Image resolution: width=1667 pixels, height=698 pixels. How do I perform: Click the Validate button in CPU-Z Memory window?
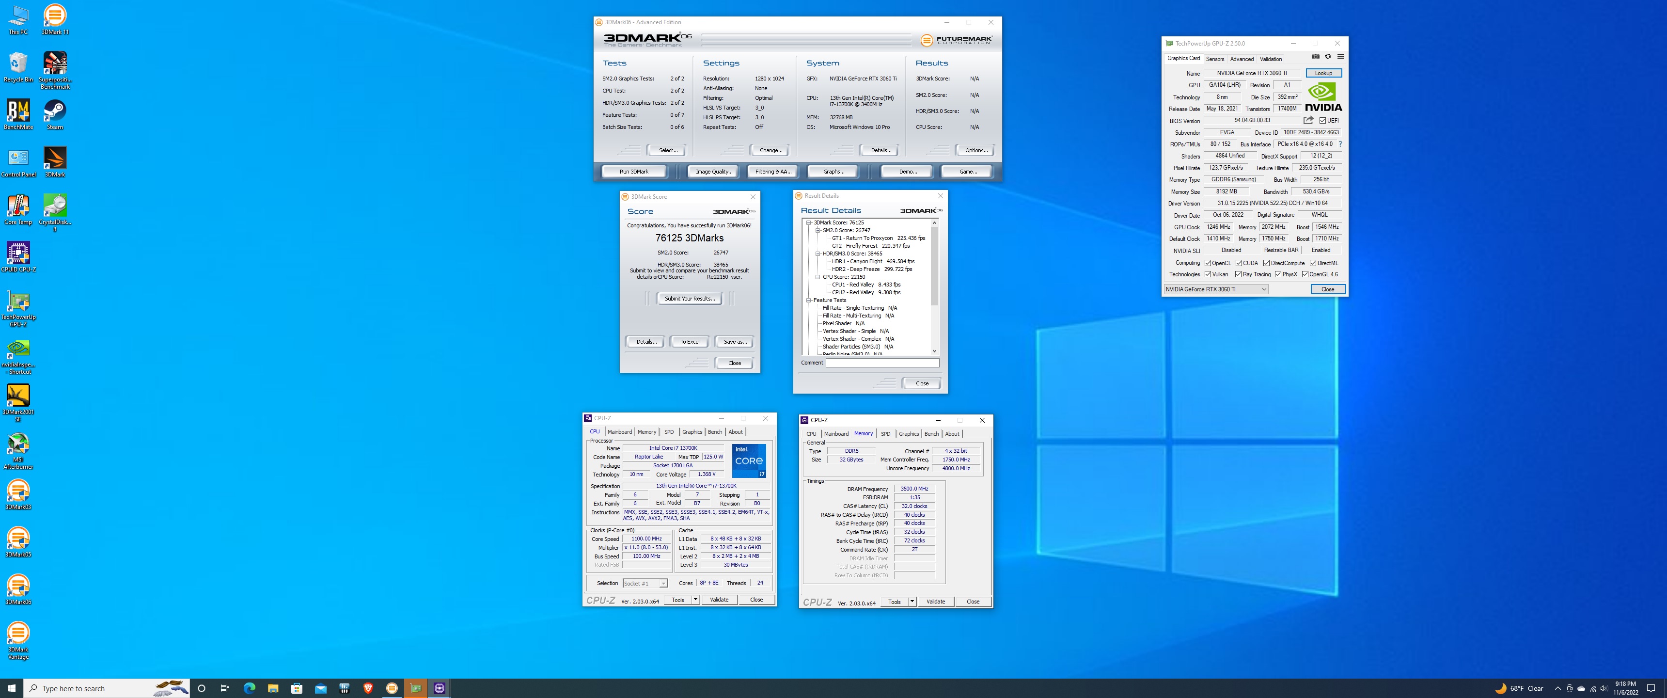coord(935,602)
